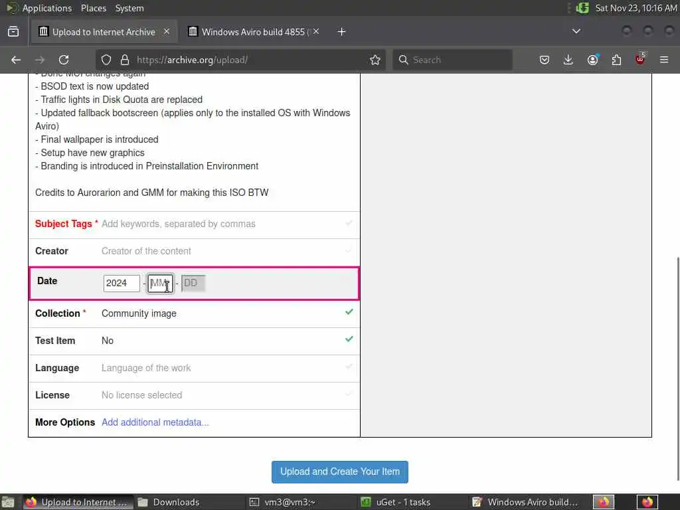Viewport: 680px width, 510px height.
Task: Focus the browser Search box
Action: pyautogui.click(x=452, y=60)
